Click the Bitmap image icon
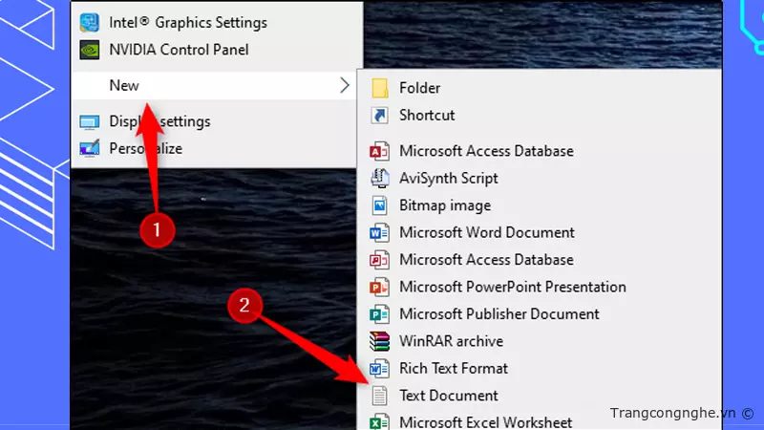The height and width of the screenshot is (430, 764). tap(380, 205)
